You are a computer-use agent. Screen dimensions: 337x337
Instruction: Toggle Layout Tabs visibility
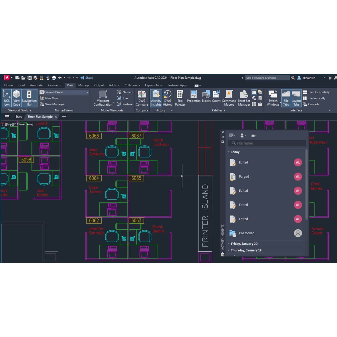(x=296, y=98)
